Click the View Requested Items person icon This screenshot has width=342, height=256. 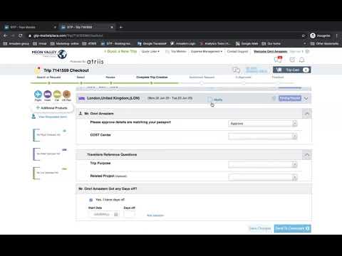[x=33, y=117]
